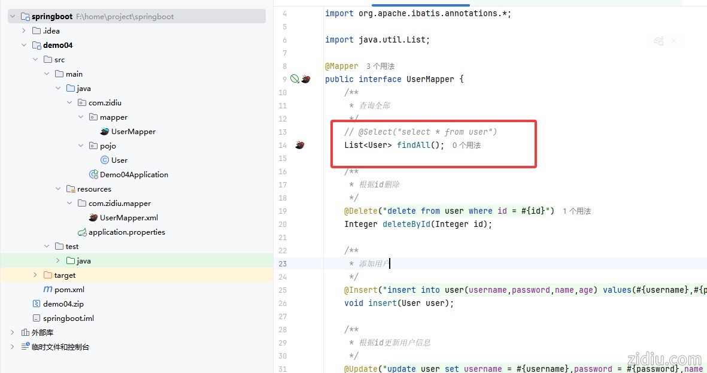Click the User class icon in pojo

(x=105, y=160)
